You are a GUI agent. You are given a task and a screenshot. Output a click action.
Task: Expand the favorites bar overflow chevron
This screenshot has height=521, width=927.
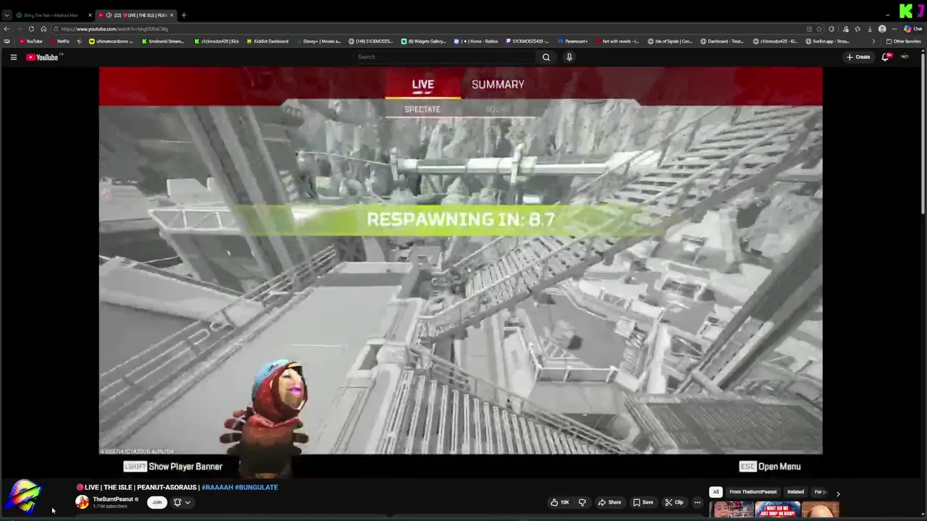point(873,41)
